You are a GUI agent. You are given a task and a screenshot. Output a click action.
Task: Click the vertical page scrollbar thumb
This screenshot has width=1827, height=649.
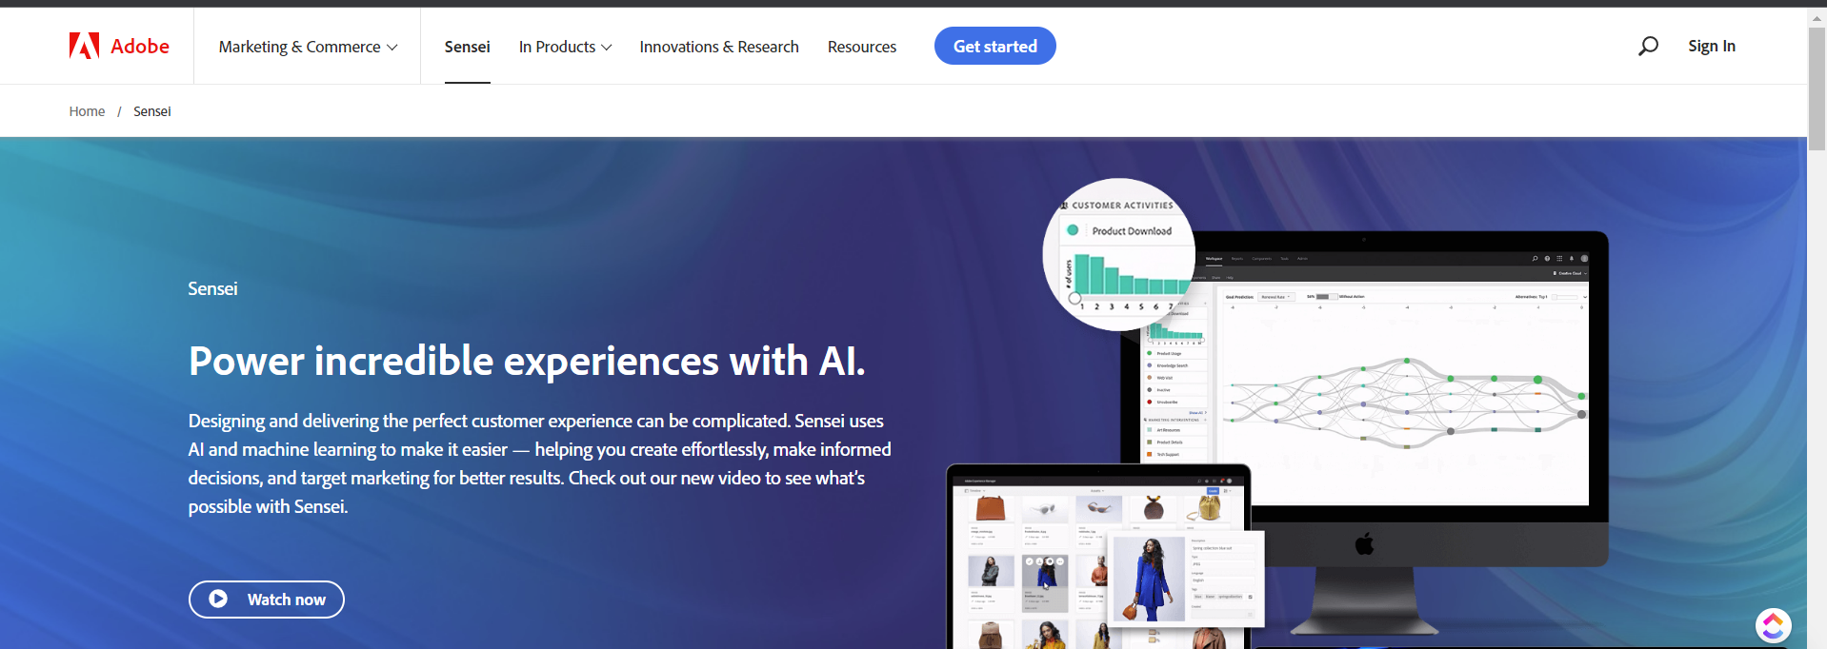pyautogui.click(x=1817, y=88)
